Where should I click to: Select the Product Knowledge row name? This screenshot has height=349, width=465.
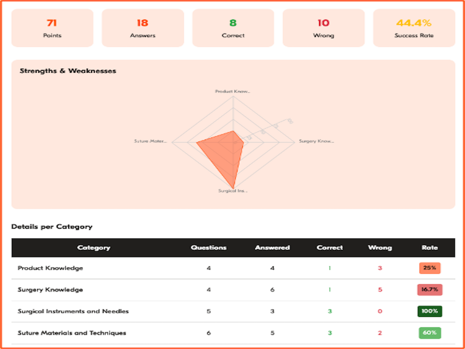(x=50, y=268)
